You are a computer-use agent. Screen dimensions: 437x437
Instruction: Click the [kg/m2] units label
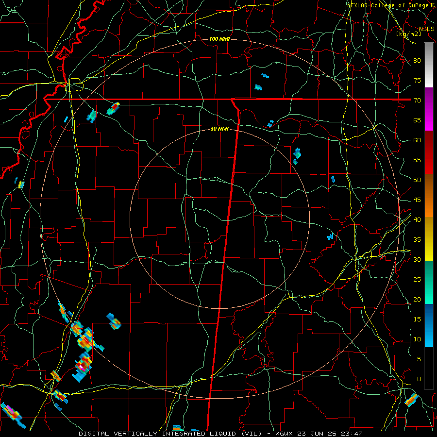click(x=408, y=34)
